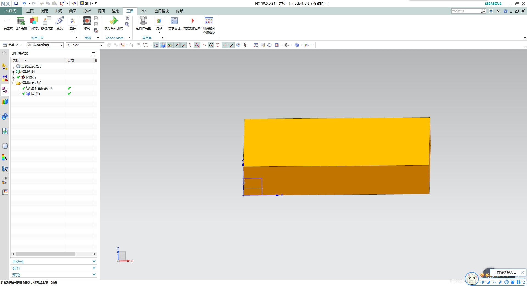Switch to the 主页 ribbon tab
This screenshot has width=527, height=286.
[x=30, y=11]
